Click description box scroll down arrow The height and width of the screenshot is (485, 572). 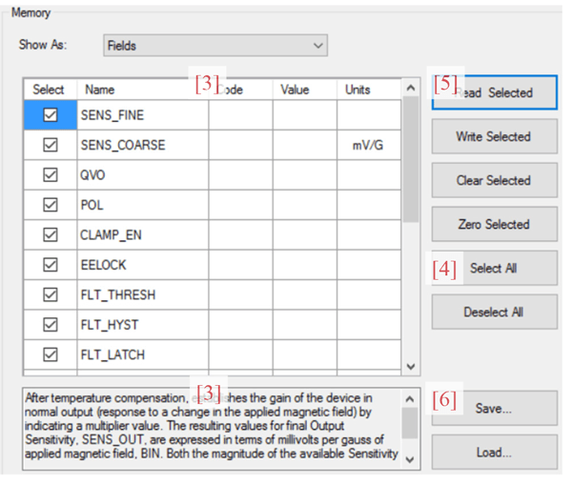tap(410, 459)
